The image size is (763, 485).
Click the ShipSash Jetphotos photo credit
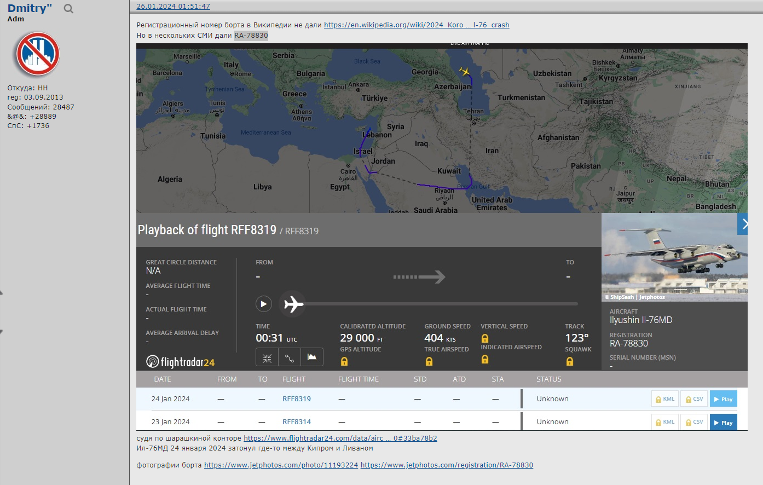pos(635,297)
